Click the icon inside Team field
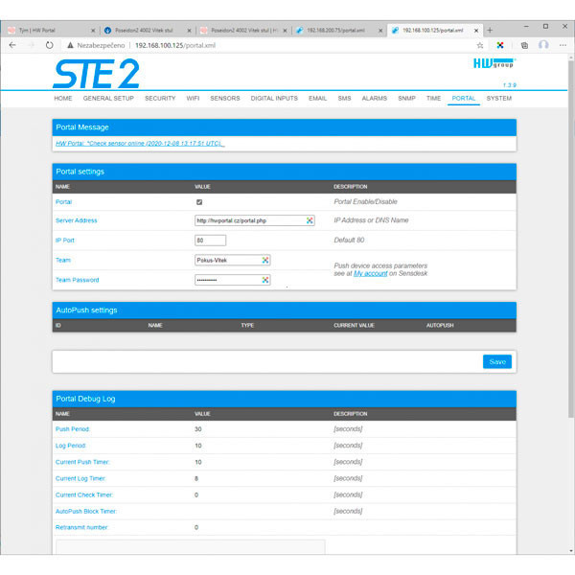575x575 pixels. pyautogui.click(x=265, y=260)
